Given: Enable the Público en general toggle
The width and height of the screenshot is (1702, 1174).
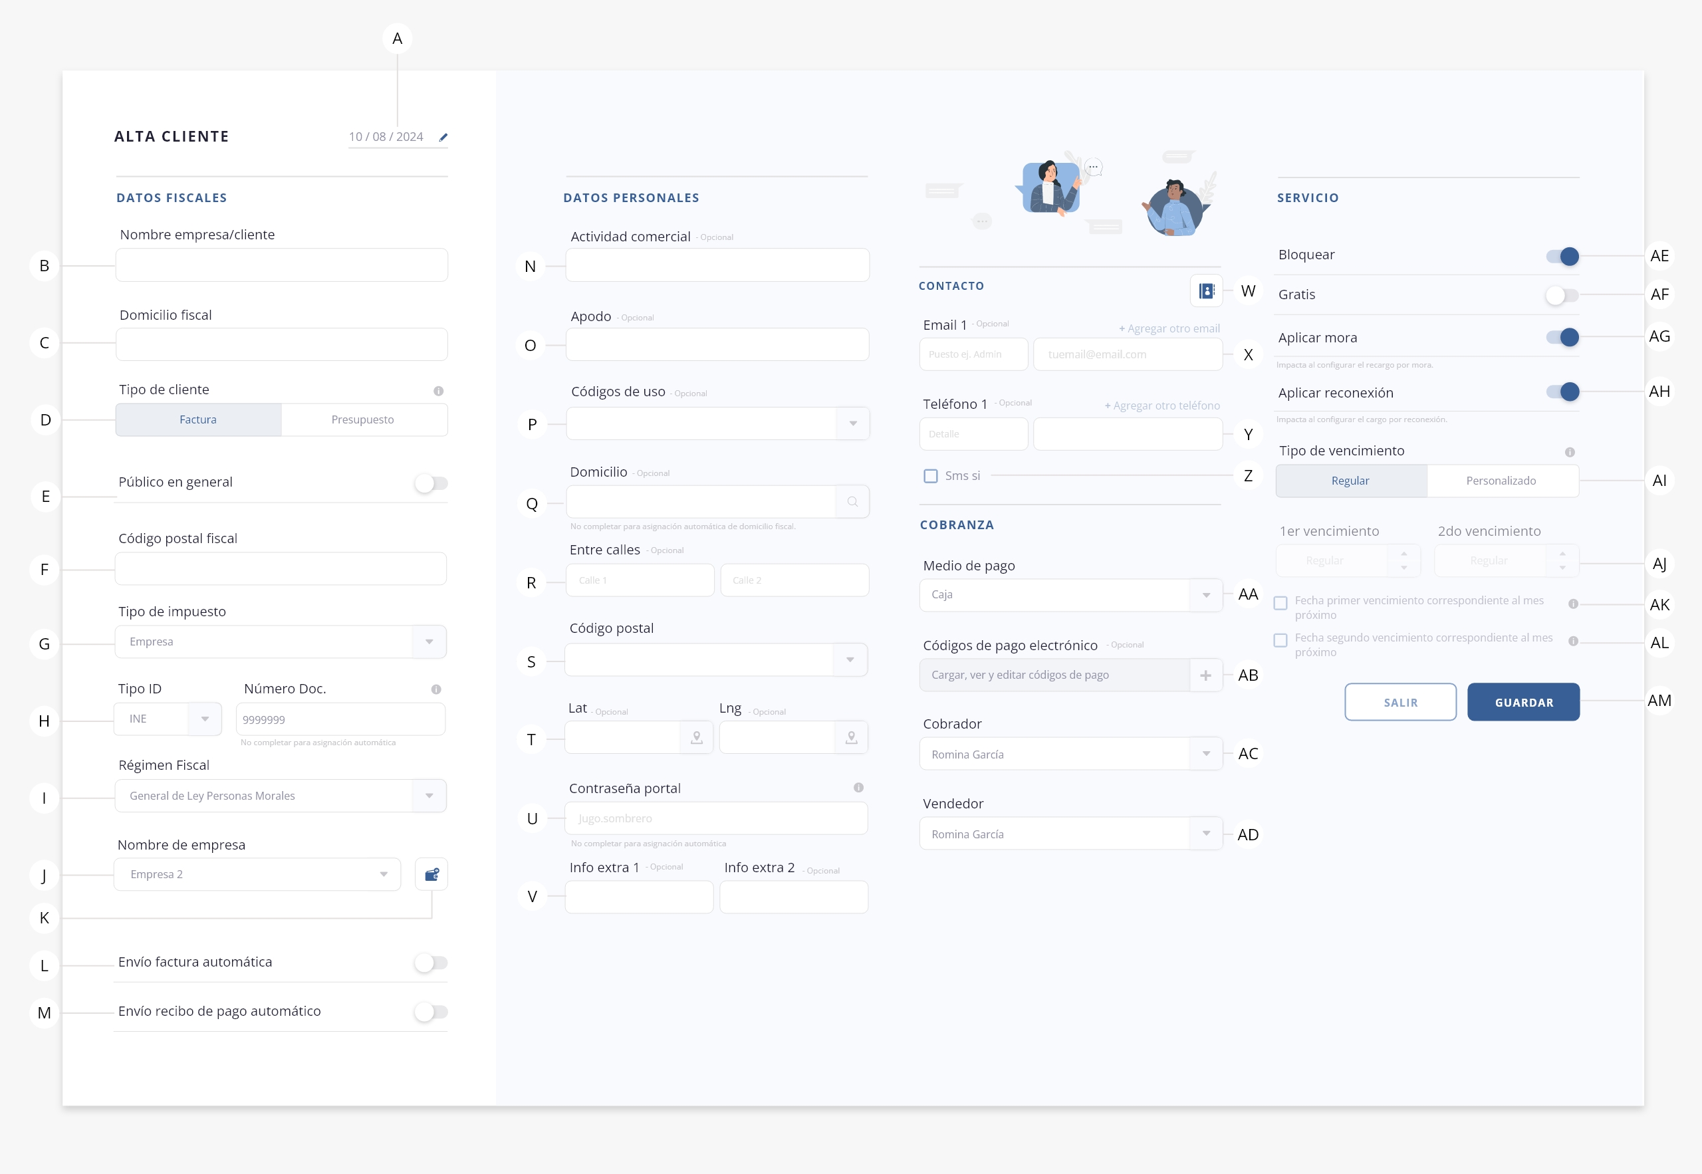Looking at the screenshot, I should pos(431,483).
